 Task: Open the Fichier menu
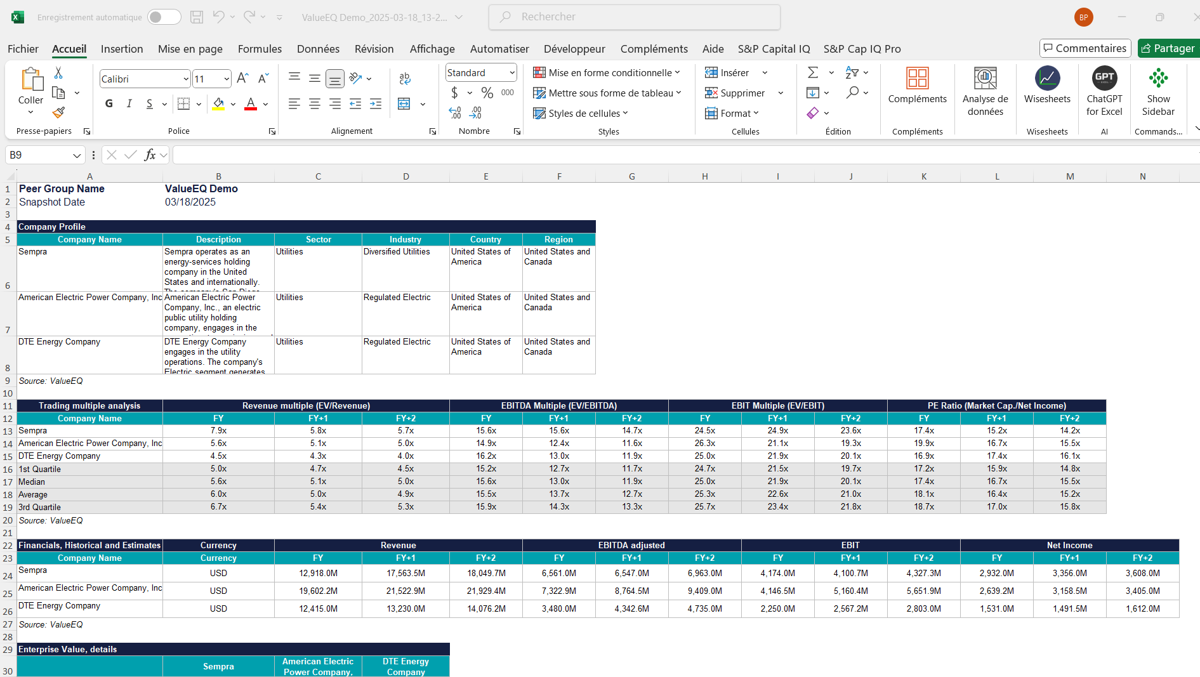point(23,49)
